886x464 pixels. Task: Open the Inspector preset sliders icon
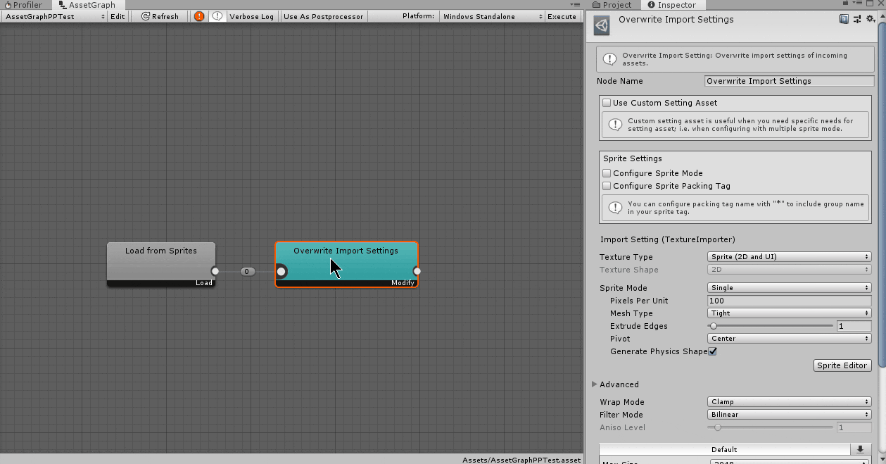tap(857, 20)
